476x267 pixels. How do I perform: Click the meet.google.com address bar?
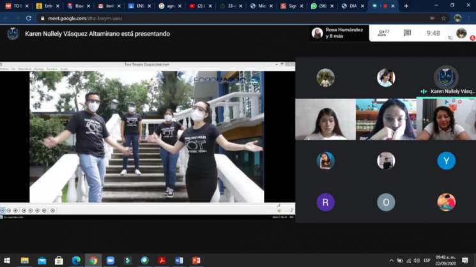pos(192,18)
